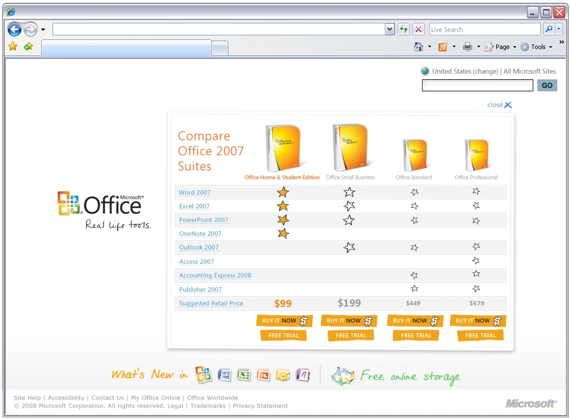Image resolution: width=571 pixels, height=419 pixels.
Task: Click the Office Professional box image
Action: tap(476, 155)
